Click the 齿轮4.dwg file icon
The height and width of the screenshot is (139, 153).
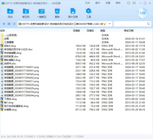[x=2, y=46]
